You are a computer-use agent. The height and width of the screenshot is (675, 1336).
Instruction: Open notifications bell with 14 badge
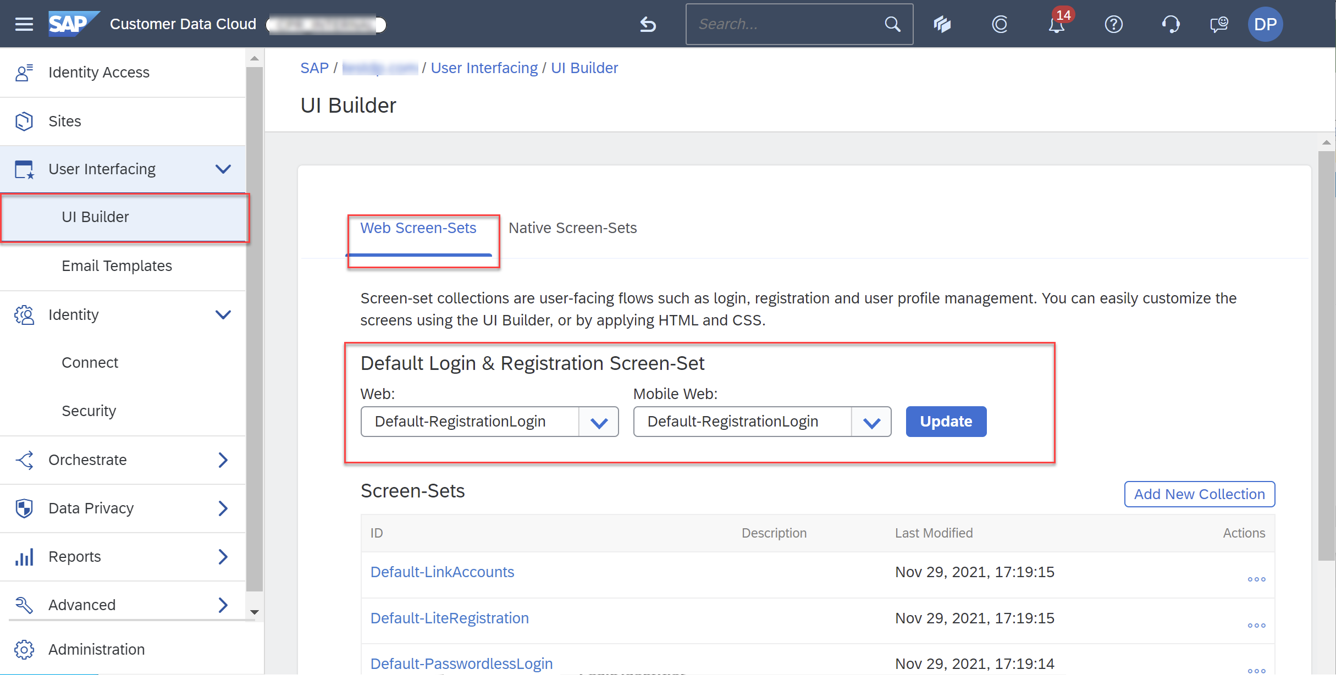point(1058,23)
